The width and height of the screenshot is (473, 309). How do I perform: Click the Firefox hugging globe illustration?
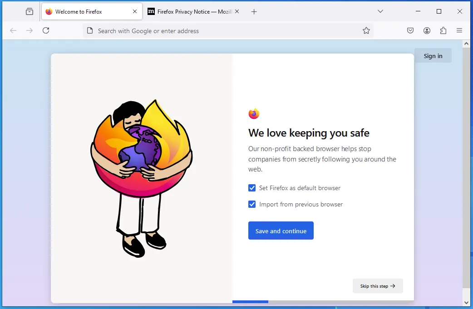click(141, 178)
